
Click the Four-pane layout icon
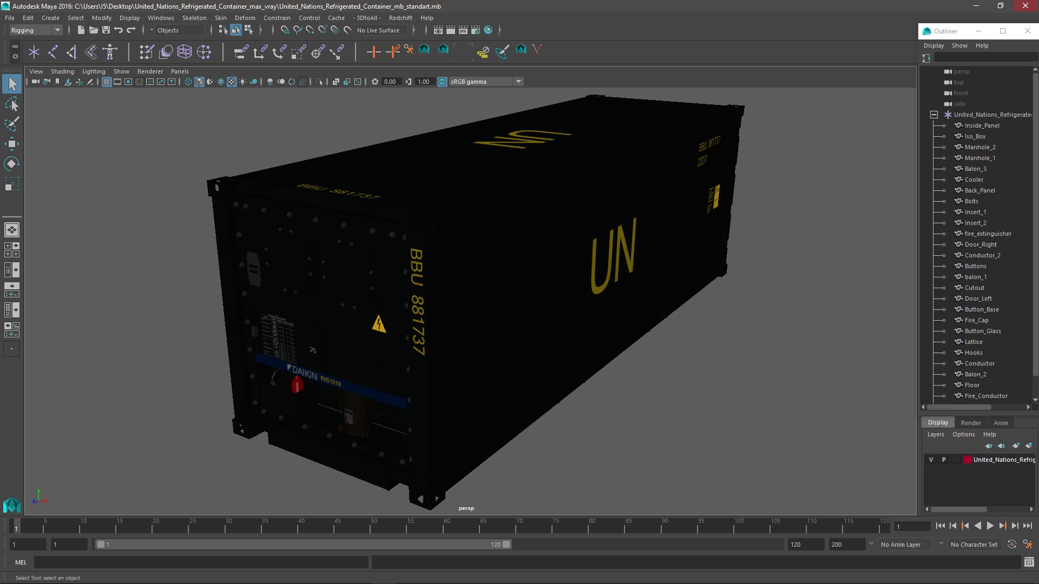click(x=12, y=250)
